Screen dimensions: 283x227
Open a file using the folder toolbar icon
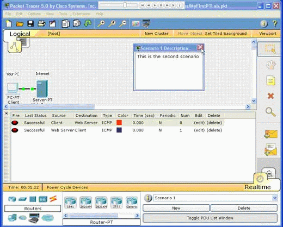pos(20,24)
